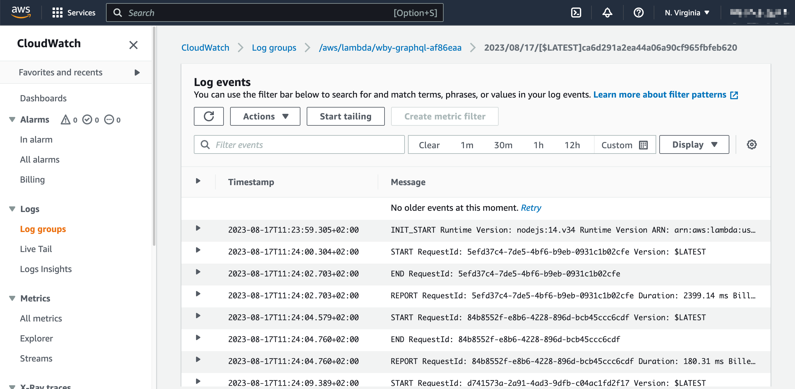Open Logs Insights in sidebar

[46, 269]
